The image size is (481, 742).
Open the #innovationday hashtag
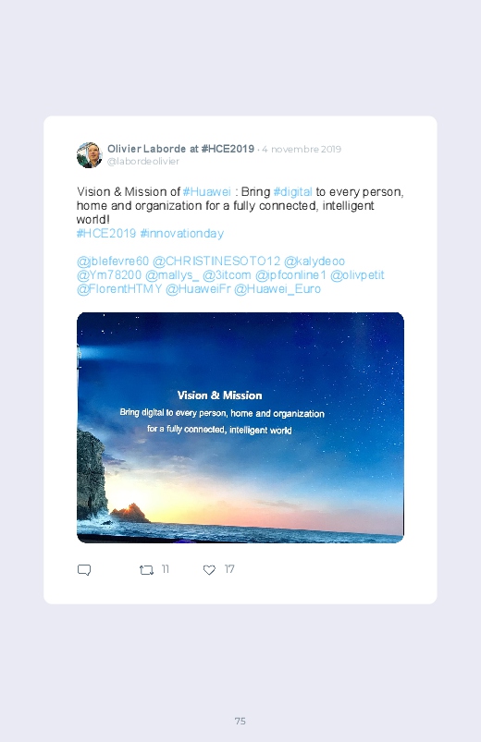(x=182, y=233)
